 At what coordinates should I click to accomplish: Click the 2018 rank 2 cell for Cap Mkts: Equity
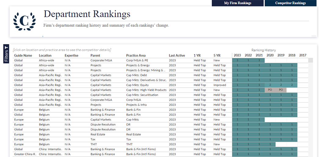click(292, 85)
